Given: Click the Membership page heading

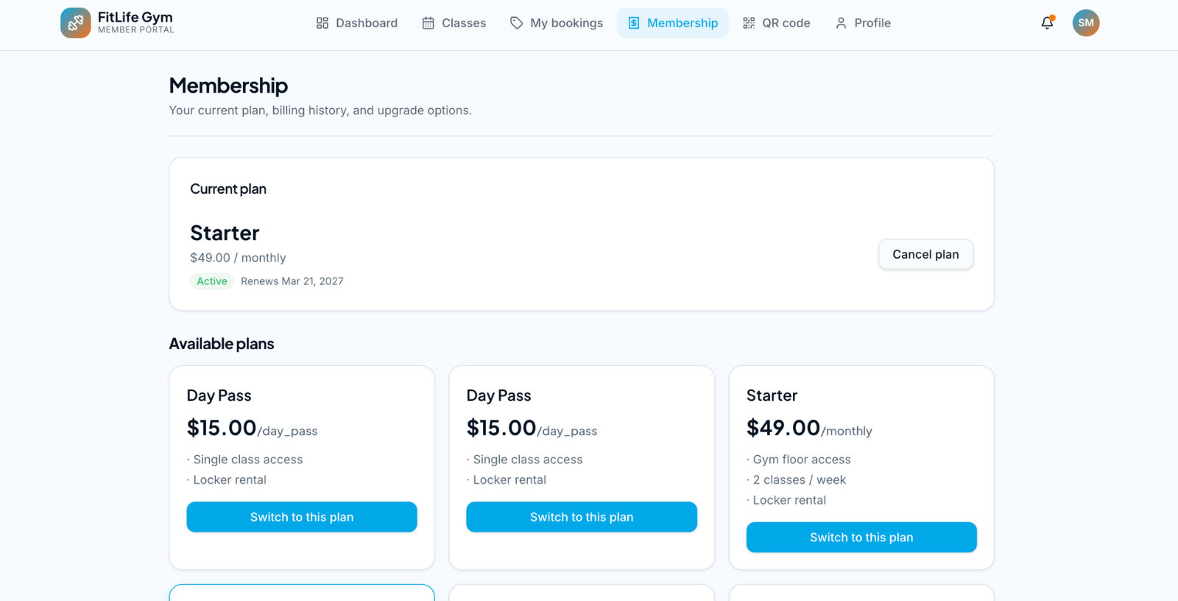Looking at the screenshot, I should pyautogui.click(x=228, y=85).
